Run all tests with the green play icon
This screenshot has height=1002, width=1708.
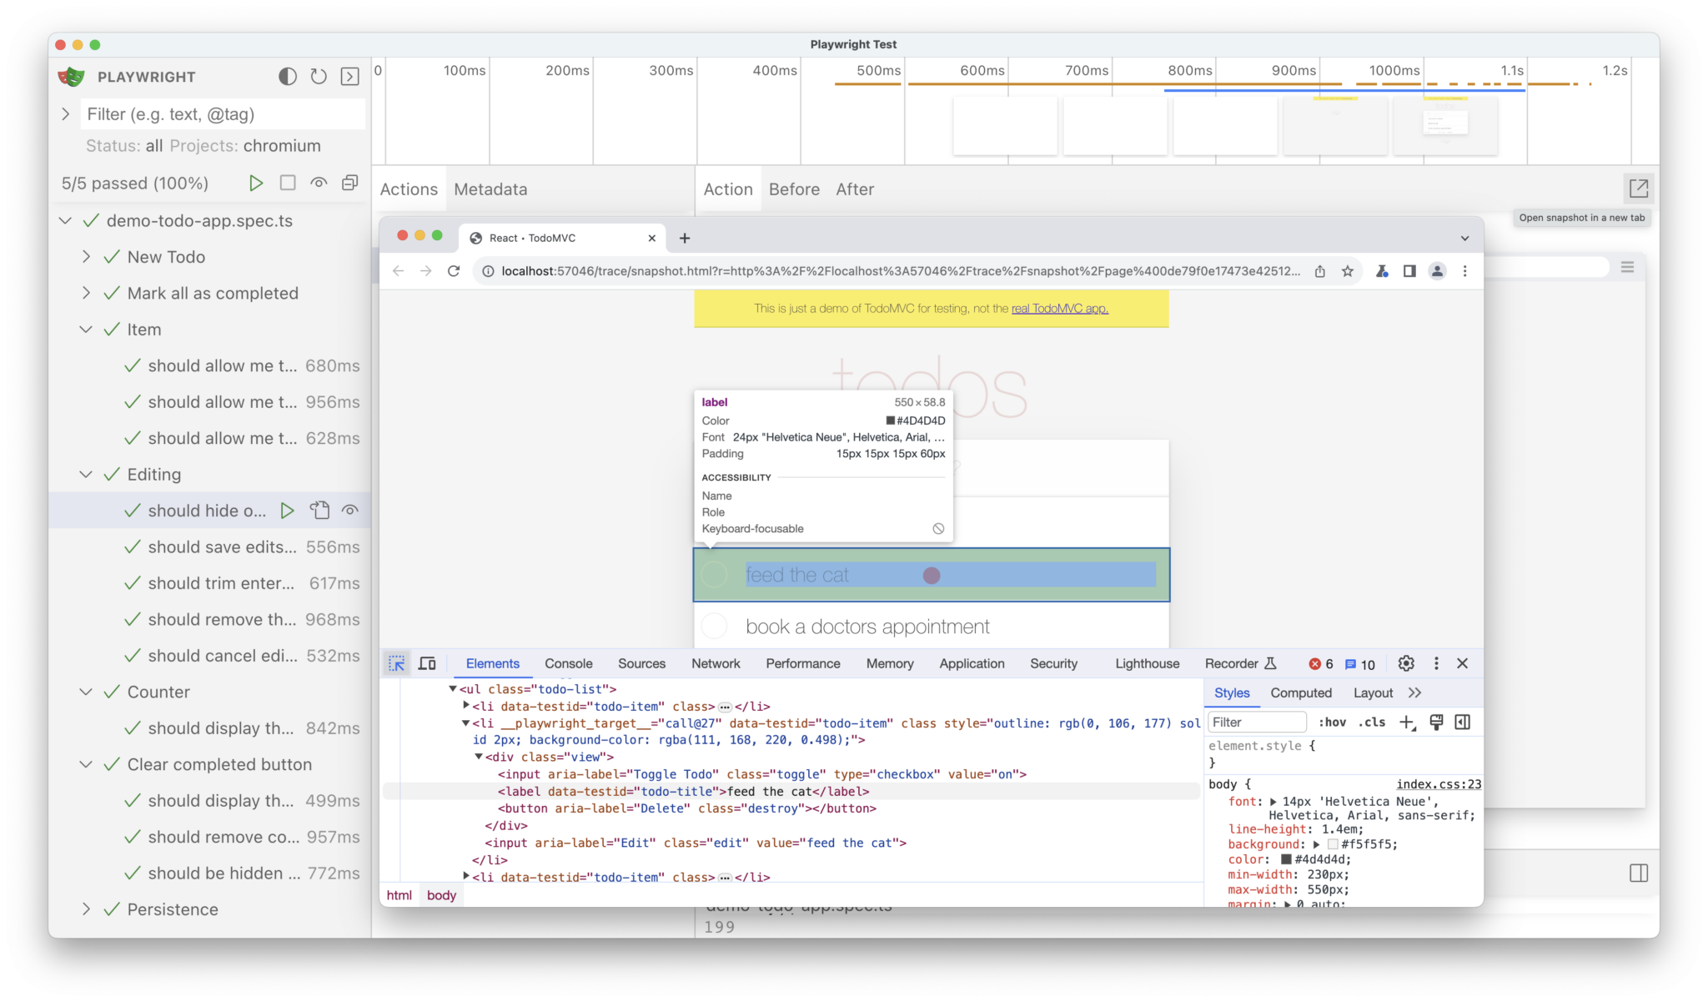(x=256, y=183)
